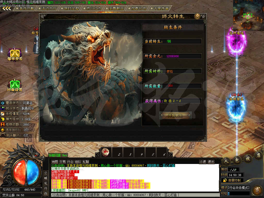Open the bag 包 icon
Screen dimensions: 264x198
[237, 160]
